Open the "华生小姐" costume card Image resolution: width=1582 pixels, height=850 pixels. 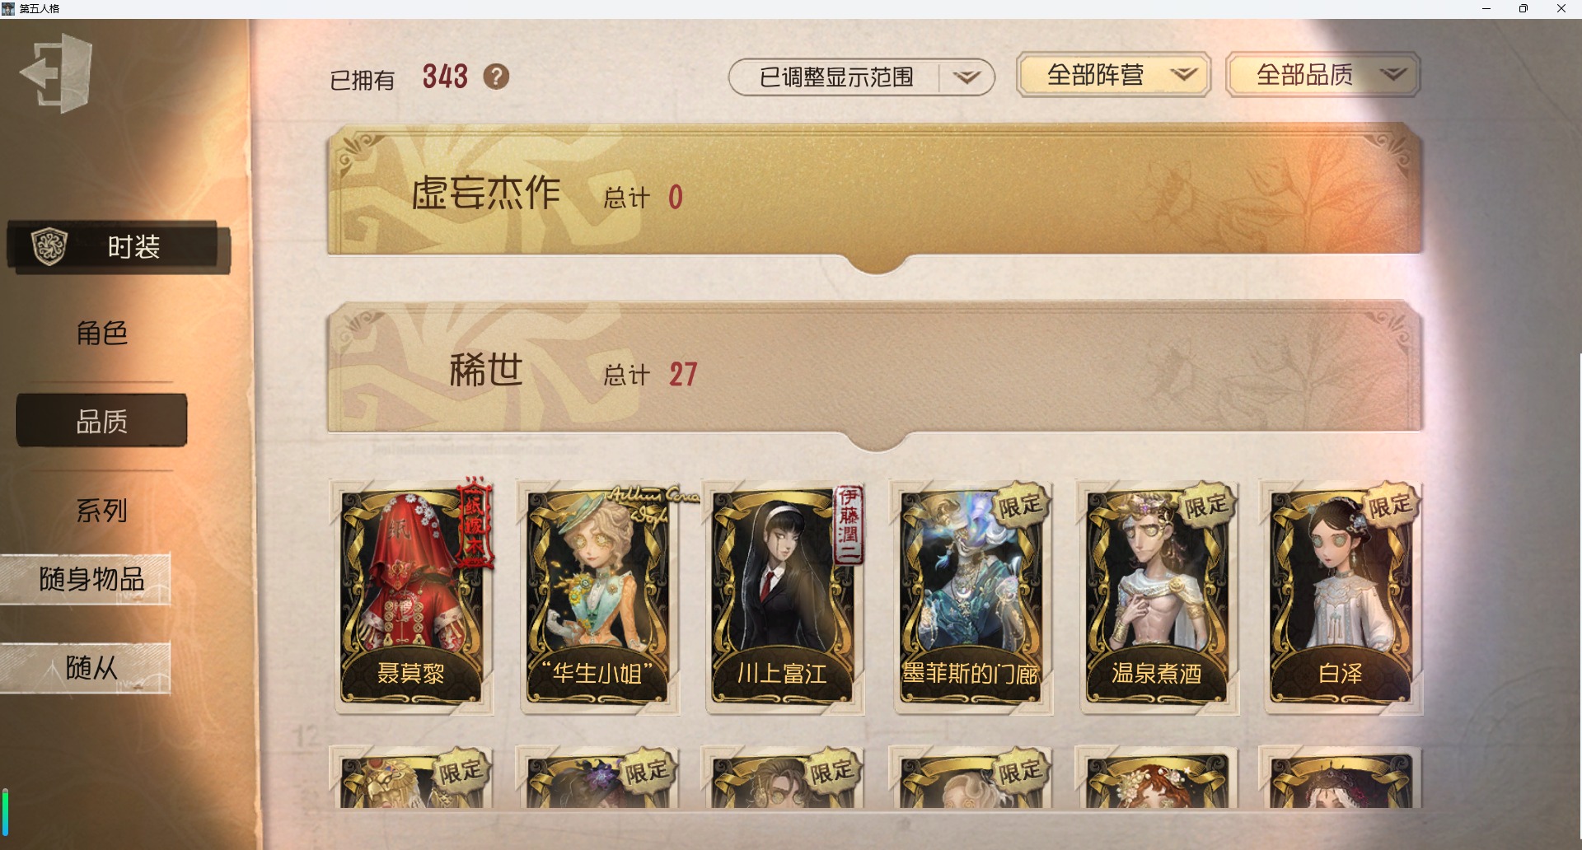tap(599, 596)
